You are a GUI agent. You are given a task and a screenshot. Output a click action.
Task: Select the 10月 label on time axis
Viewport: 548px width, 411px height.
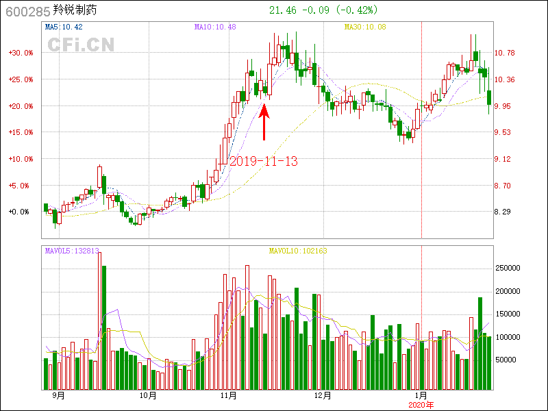[147, 396]
